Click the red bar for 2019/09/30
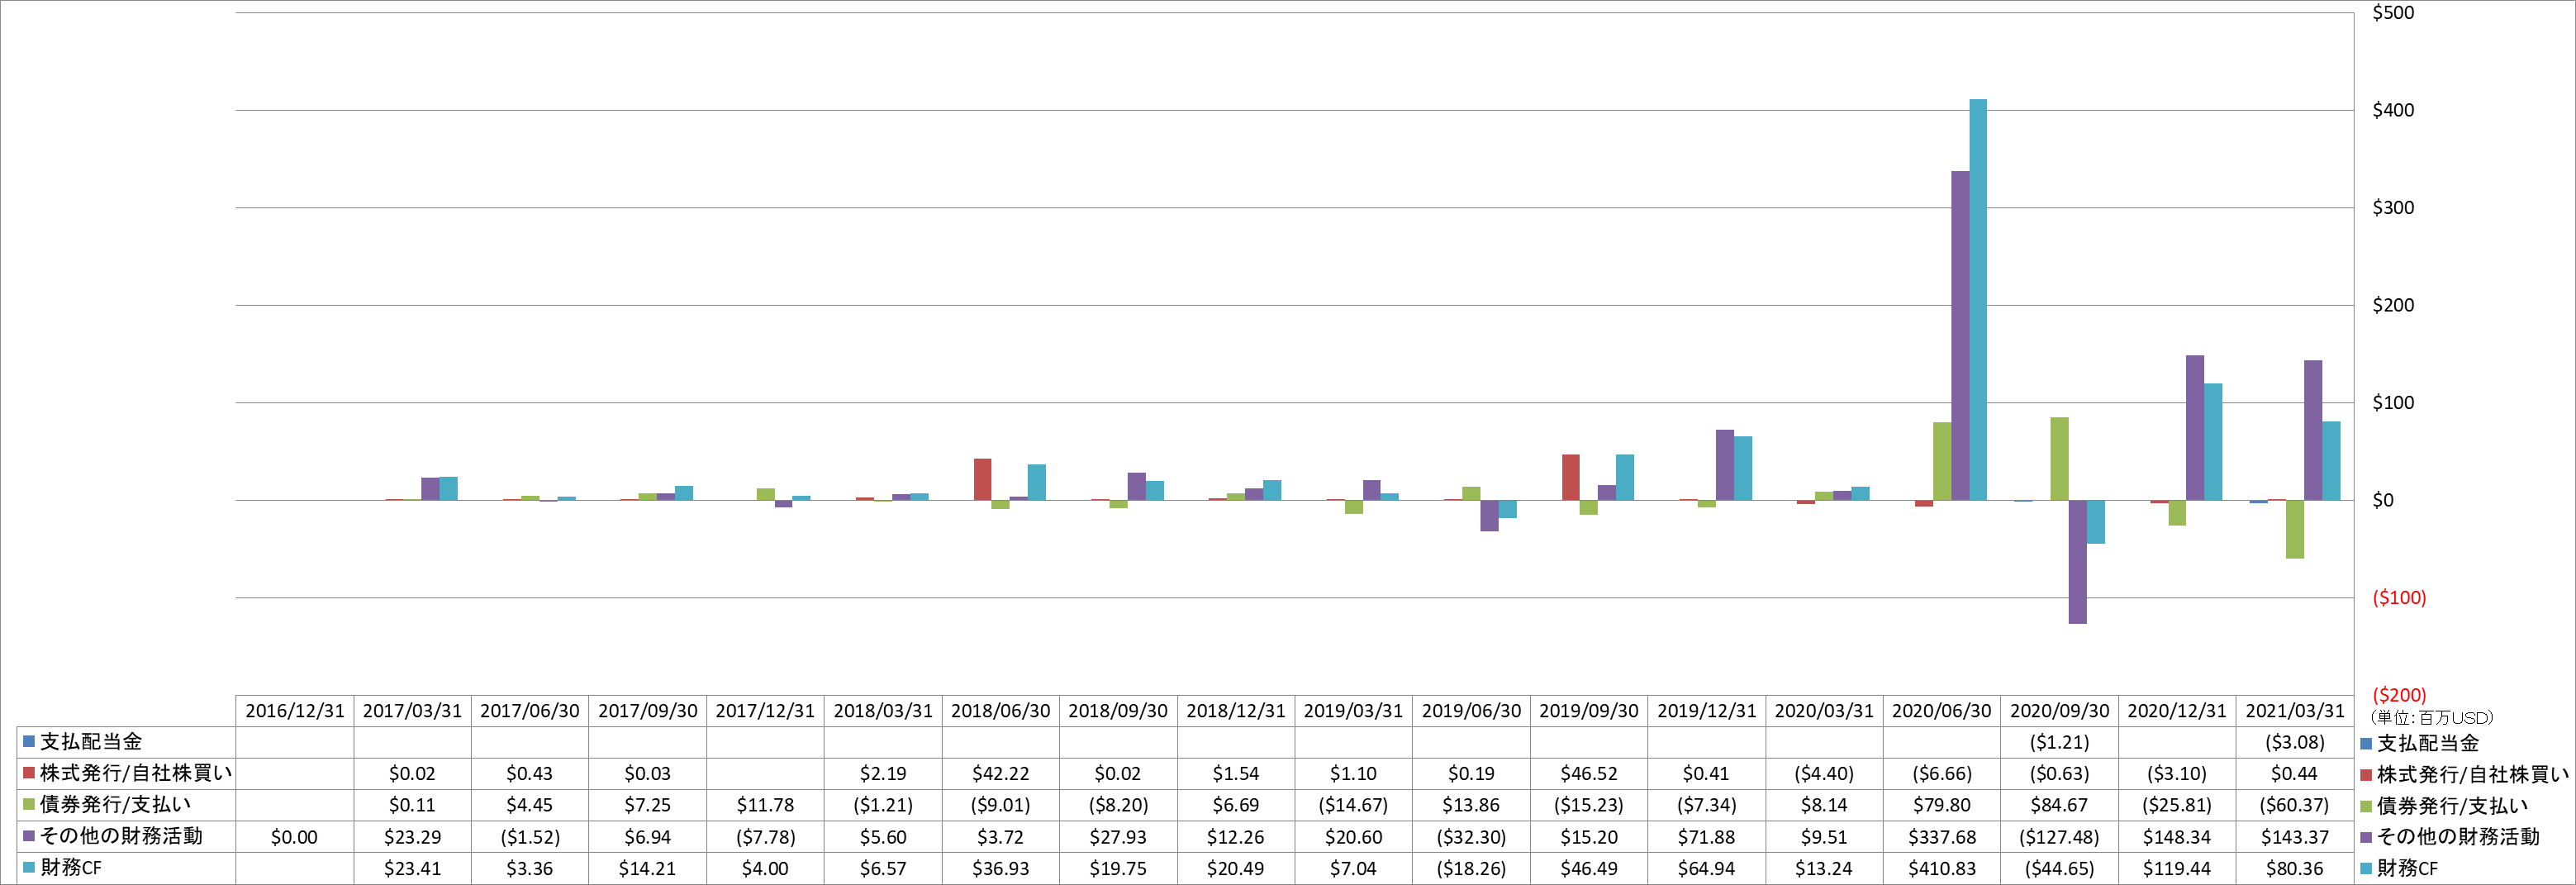Screen dimensions: 2576x885 point(1571,478)
